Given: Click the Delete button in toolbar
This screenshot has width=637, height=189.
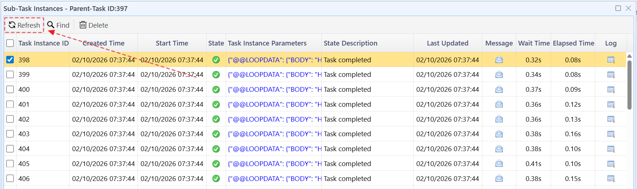Looking at the screenshot, I should coord(94,25).
